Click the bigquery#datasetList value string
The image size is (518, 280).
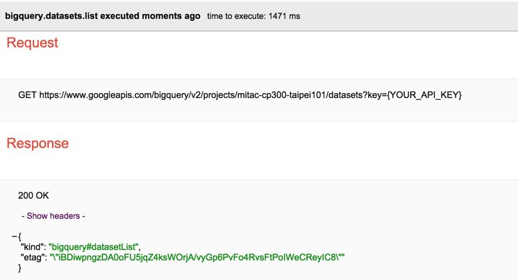pos(94,247)
